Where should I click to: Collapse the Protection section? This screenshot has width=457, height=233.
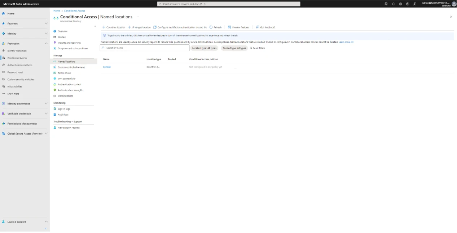pos(46,44)
